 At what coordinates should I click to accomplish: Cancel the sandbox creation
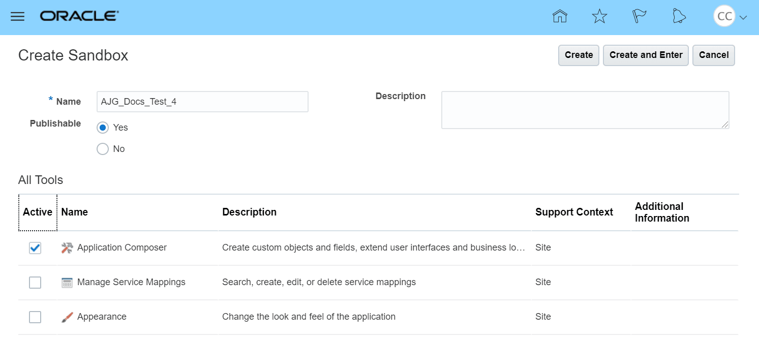point(714,55)
